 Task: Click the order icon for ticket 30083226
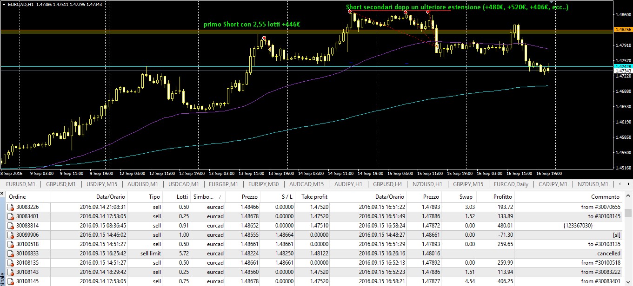[11, 207]
